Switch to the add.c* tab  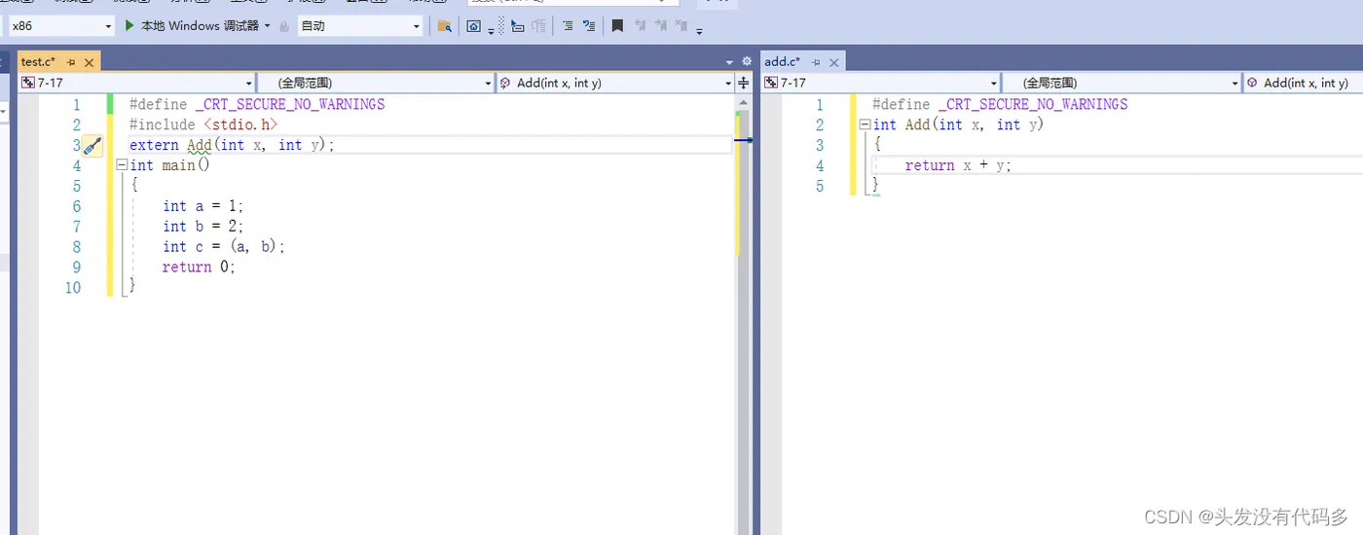pos(783,61)
